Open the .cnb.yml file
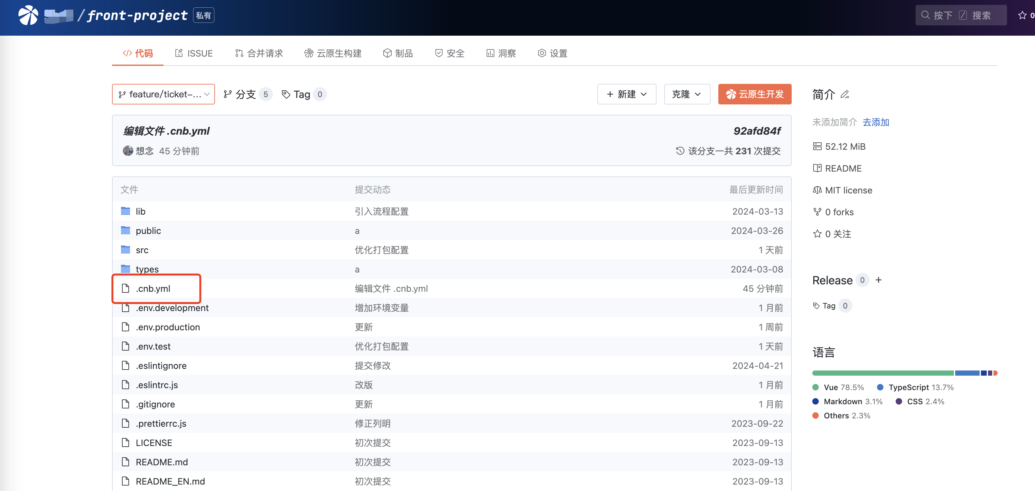This screenshot has width=1035, height=491. (153, 289)
